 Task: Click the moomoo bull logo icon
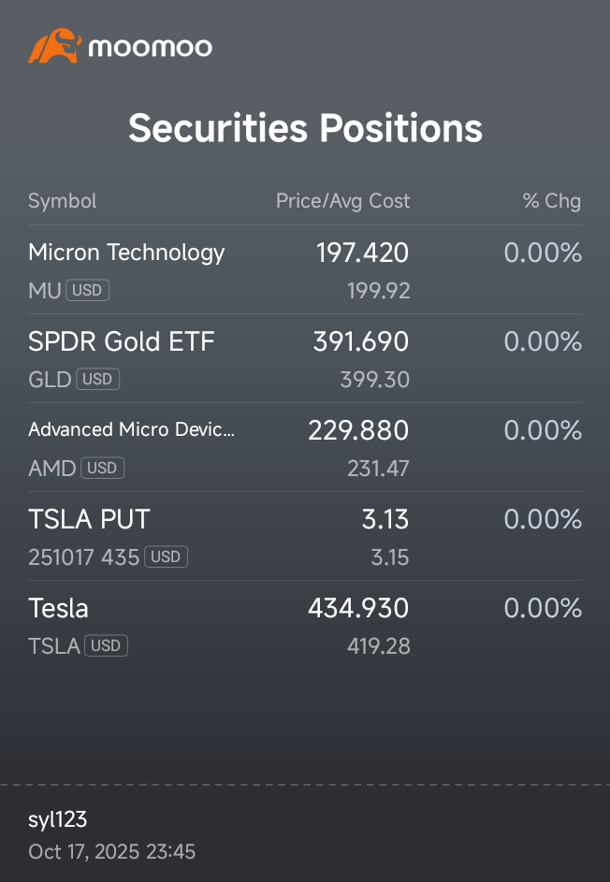point(54,46)
